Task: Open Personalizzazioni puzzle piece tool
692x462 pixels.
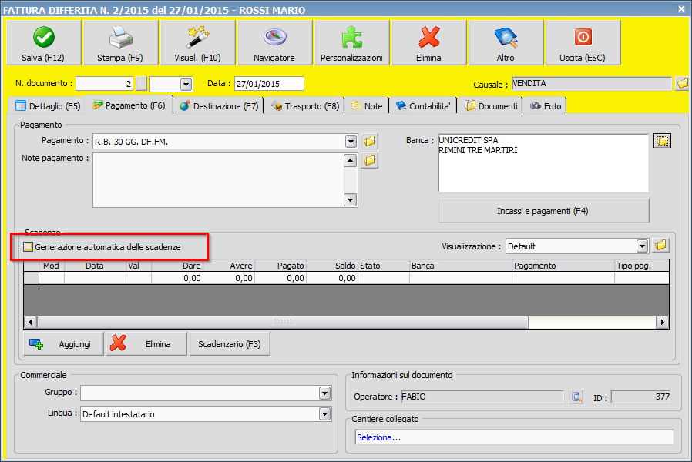Action: (x=351, y=37)
